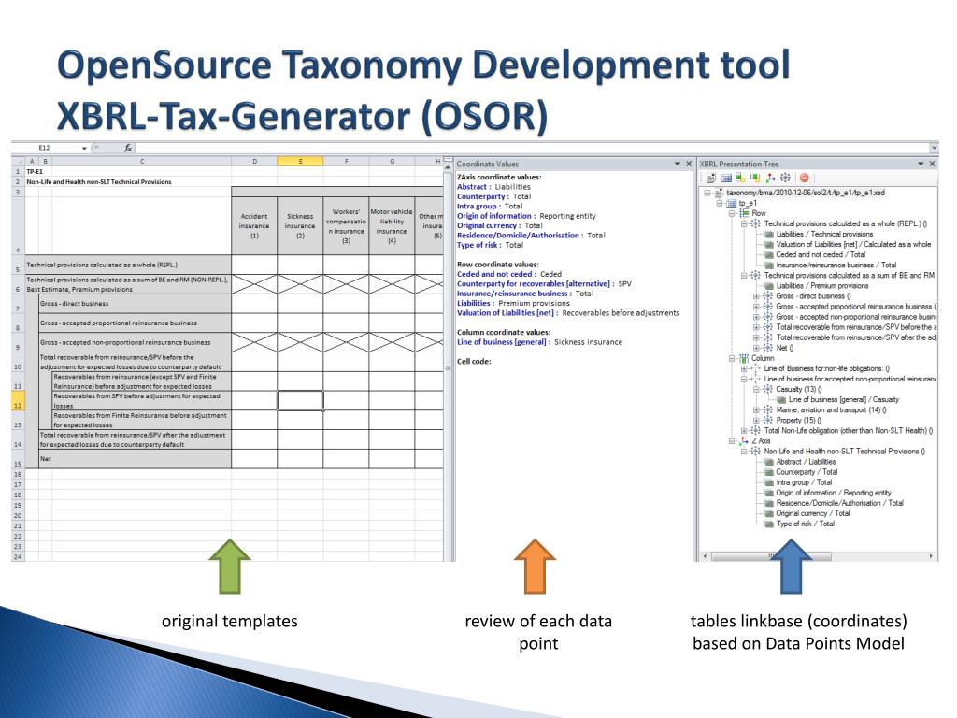Click the selected cell E12
The width and height of the screenshot is (957, 718).
point(300,400)
